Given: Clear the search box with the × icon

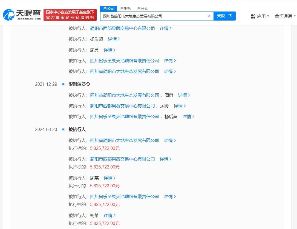Looking at the screenshot, I should [209, 16].
